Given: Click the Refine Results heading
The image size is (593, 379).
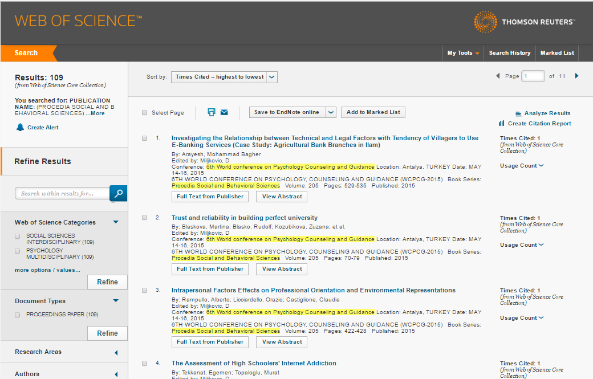Looking at the screenshot, I should [x=43, y=162].
